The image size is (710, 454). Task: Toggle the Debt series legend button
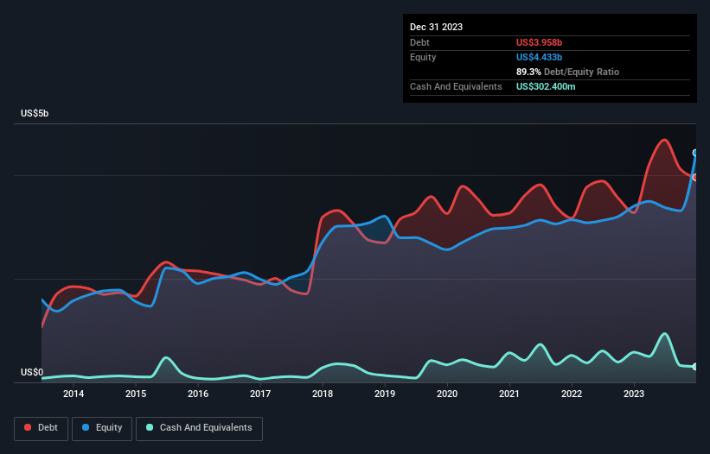coord(41,428)
